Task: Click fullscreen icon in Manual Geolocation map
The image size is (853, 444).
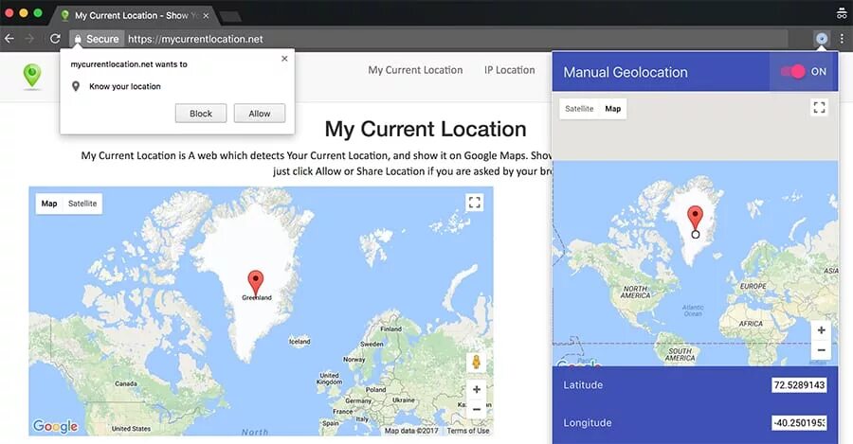Action: coord(819,108)
